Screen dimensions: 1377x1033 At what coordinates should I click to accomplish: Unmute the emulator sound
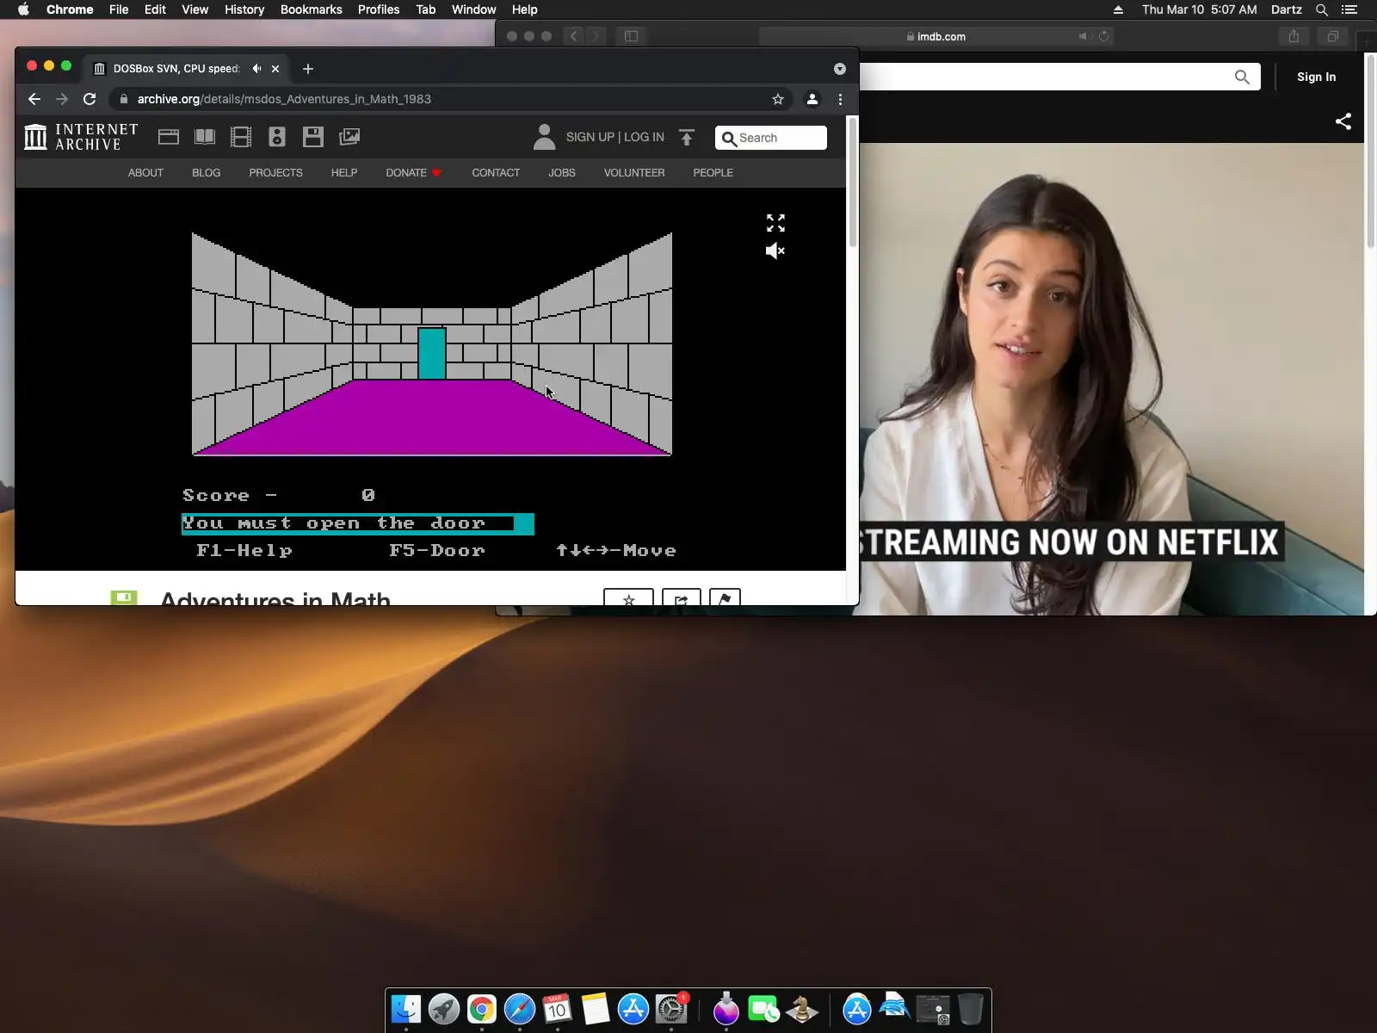click(775, 251)
